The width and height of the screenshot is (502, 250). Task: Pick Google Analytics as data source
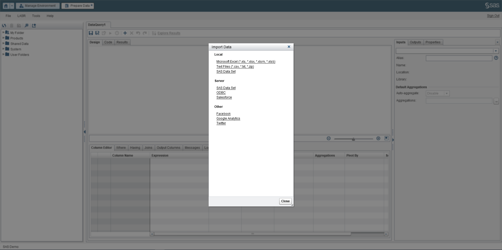[x=228, y=118]
